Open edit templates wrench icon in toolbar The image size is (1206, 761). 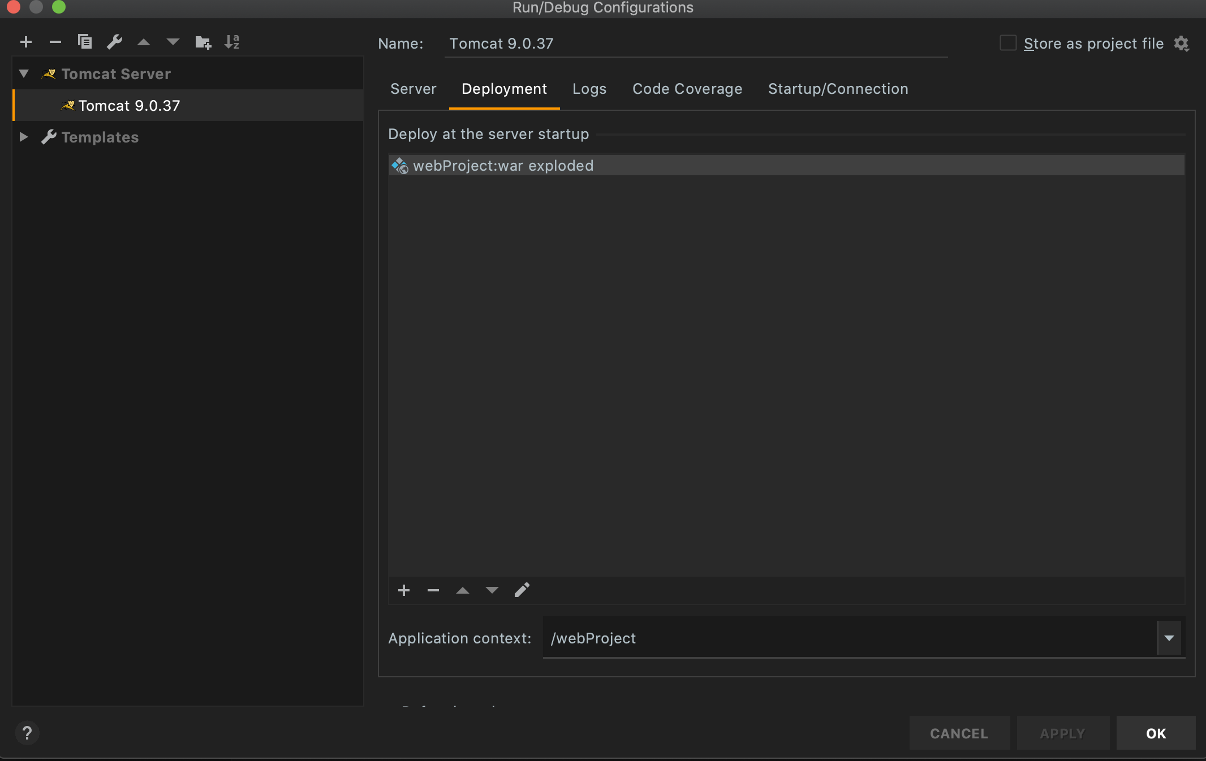tap(115, 42)
